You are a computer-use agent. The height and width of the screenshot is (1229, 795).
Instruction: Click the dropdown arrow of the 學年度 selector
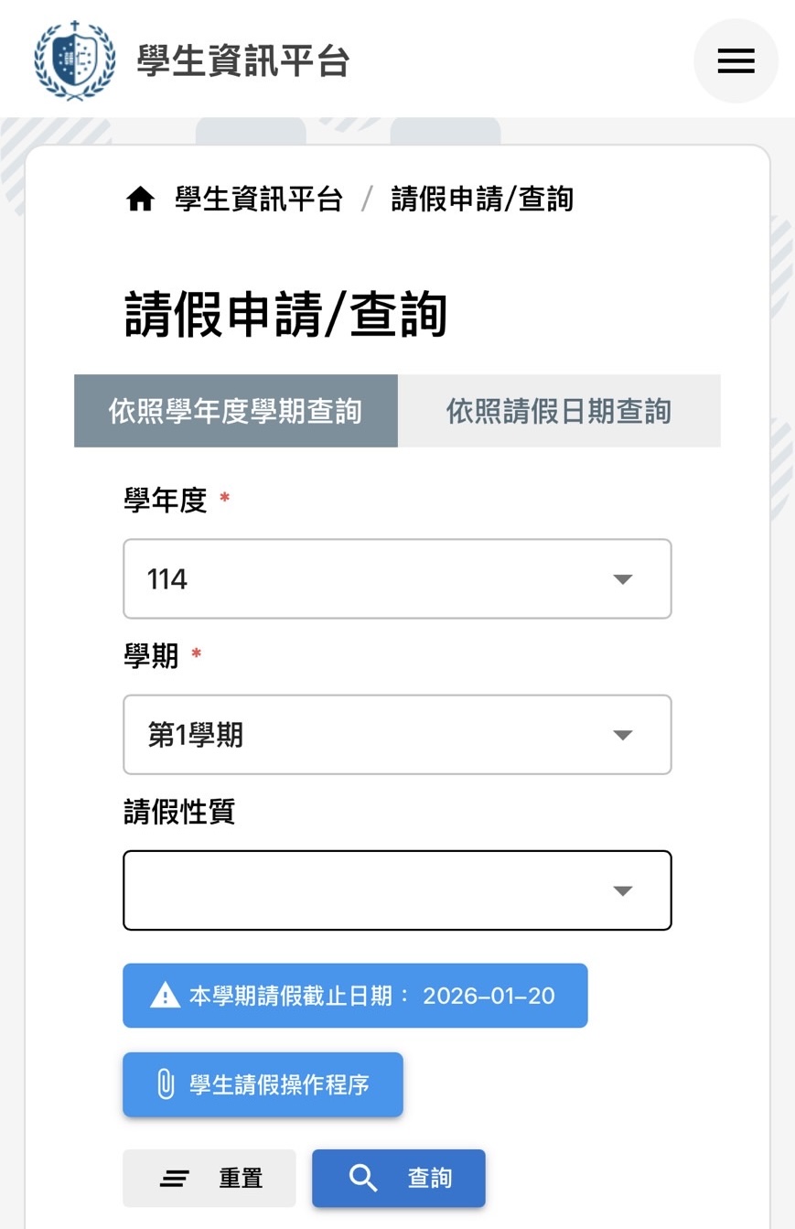[623, 578]
